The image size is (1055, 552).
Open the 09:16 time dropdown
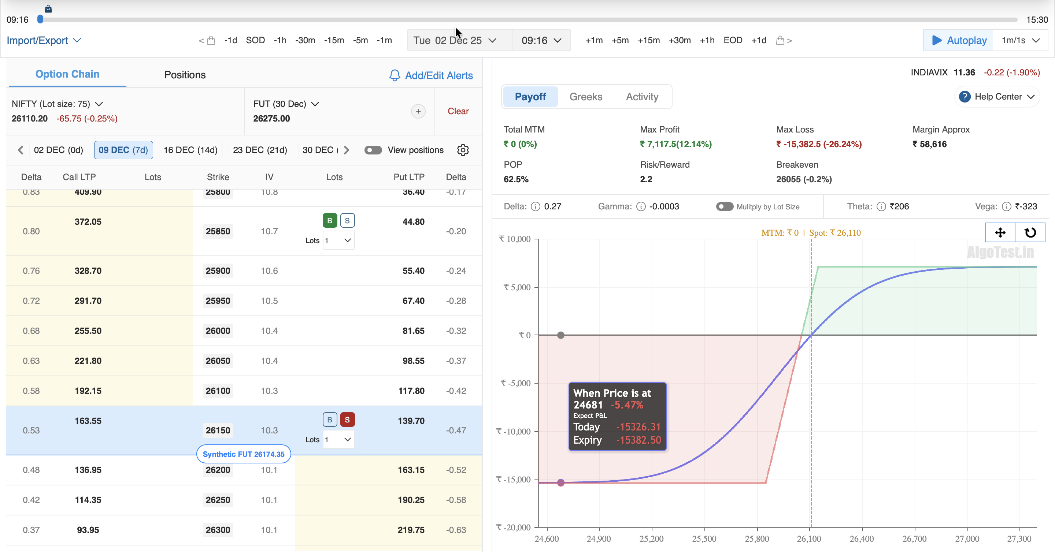541,41
